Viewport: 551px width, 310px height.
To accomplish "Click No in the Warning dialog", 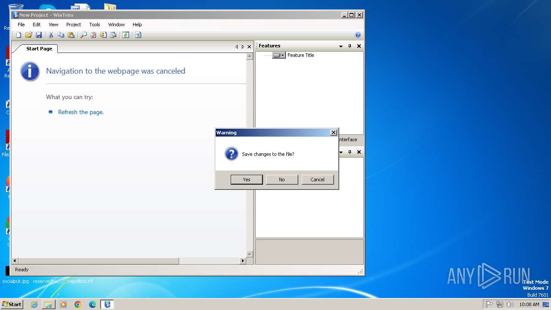I will point(282,180).
